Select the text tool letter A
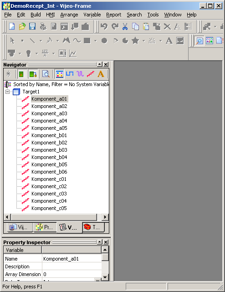 point(169,41)
